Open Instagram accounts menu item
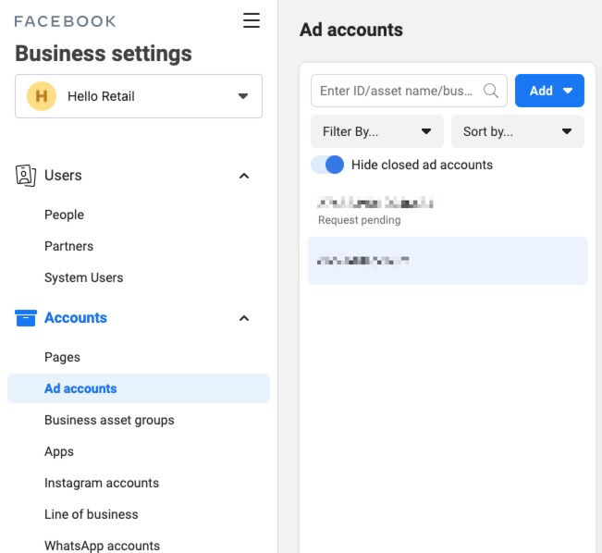Viewport: 602px width, 553px height. coord(102,483)
